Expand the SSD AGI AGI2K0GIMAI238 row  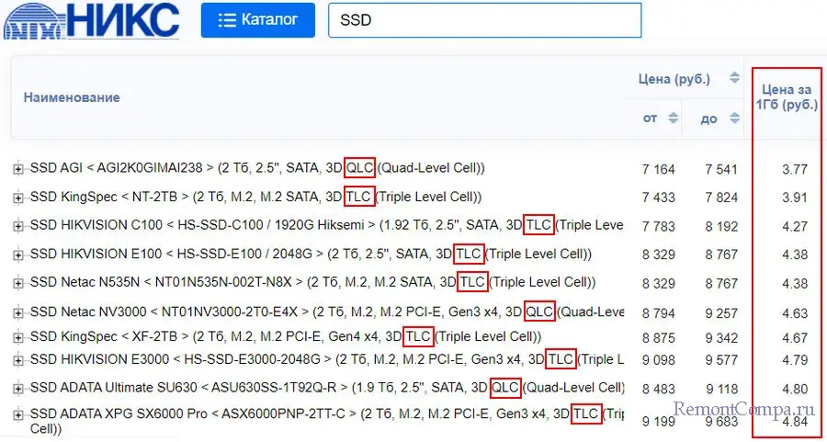point(17,168)
